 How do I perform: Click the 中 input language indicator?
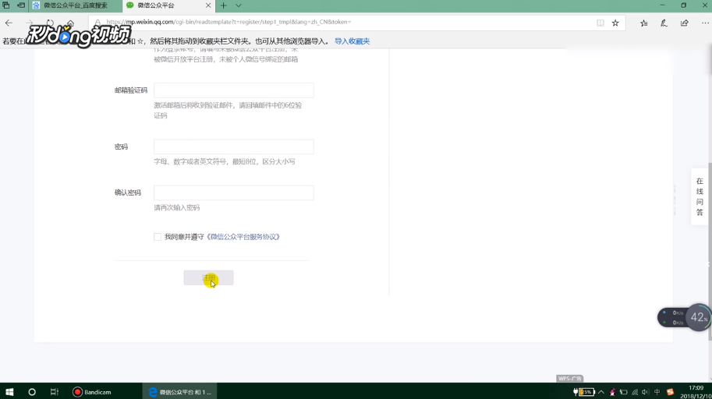(657, 392)
